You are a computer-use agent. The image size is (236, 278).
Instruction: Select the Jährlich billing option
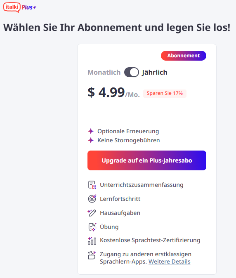click(x=154, y=72)
